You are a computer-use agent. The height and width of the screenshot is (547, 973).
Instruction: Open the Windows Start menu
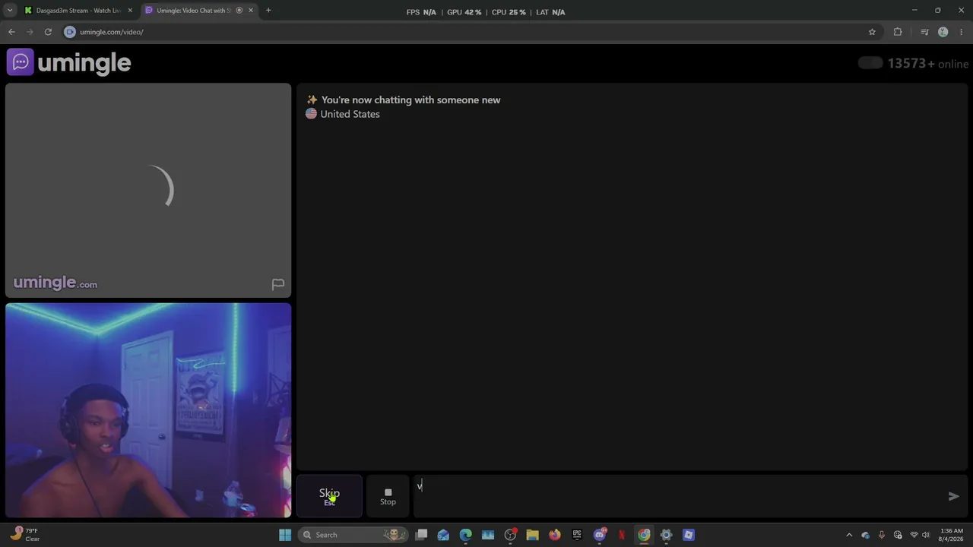pos(285,535)
